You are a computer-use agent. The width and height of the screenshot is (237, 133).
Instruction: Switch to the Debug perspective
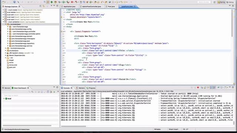(230, 2)
